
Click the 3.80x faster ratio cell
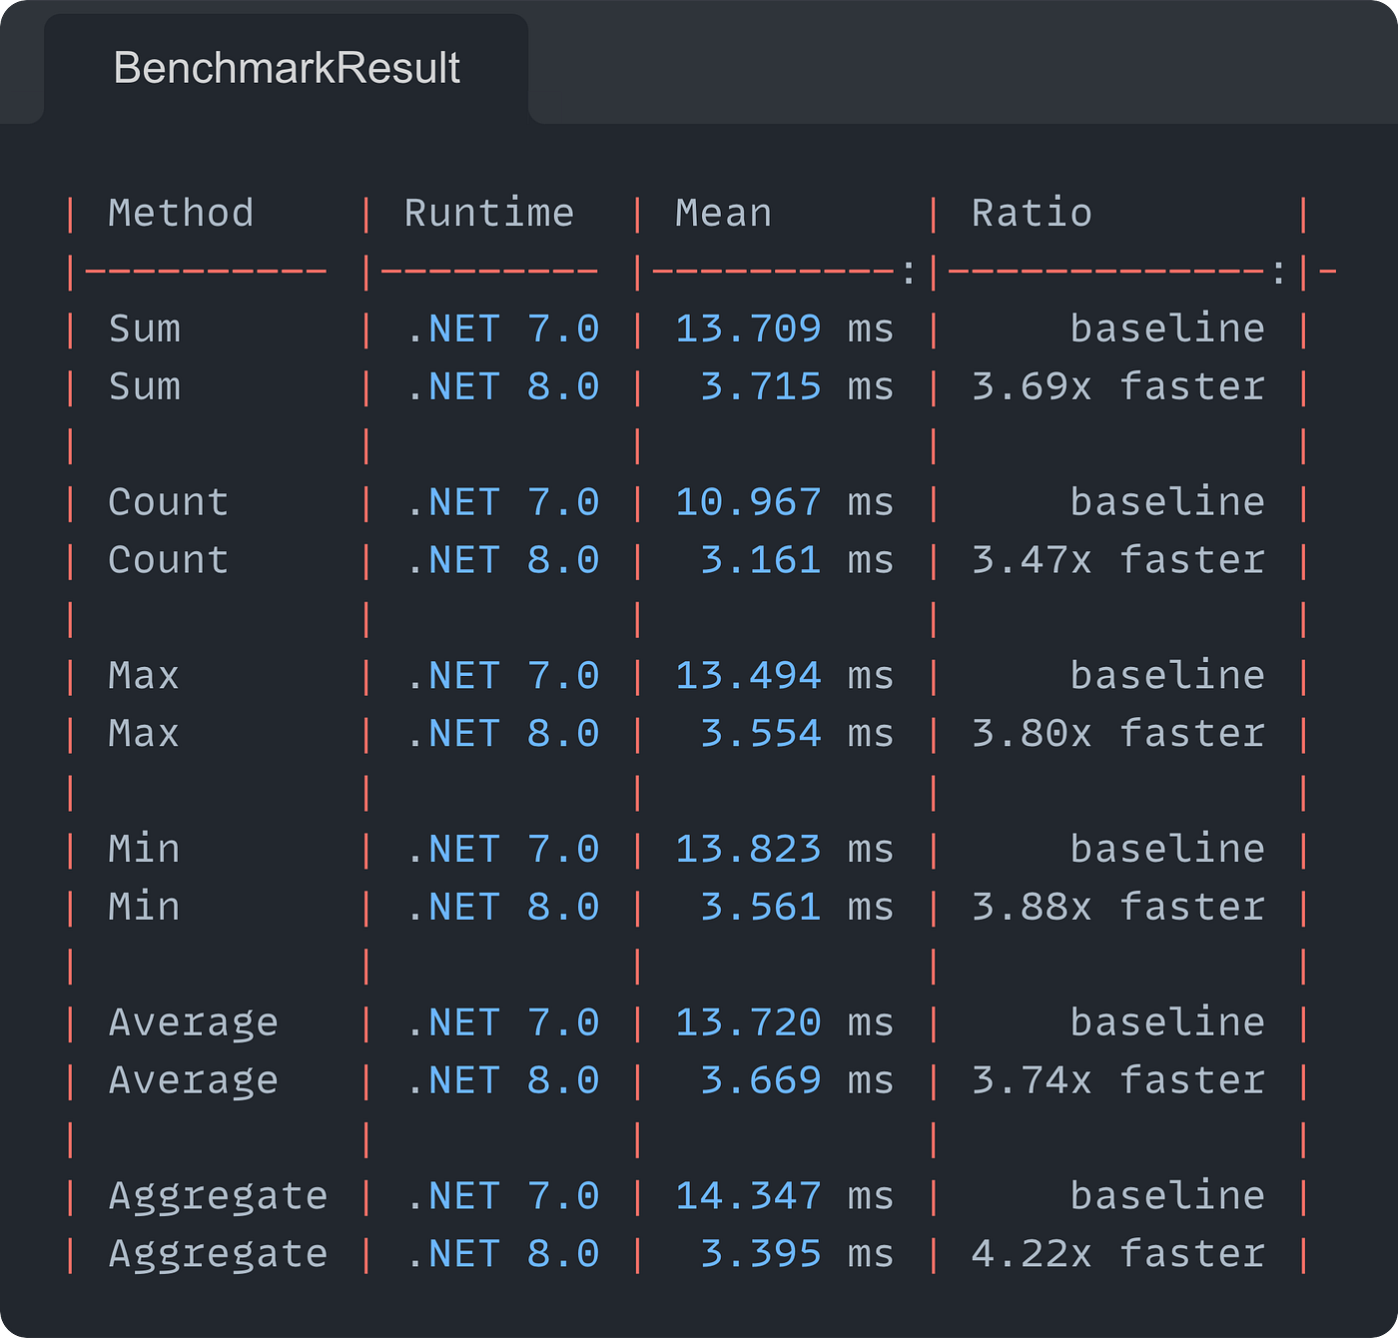1117,734
